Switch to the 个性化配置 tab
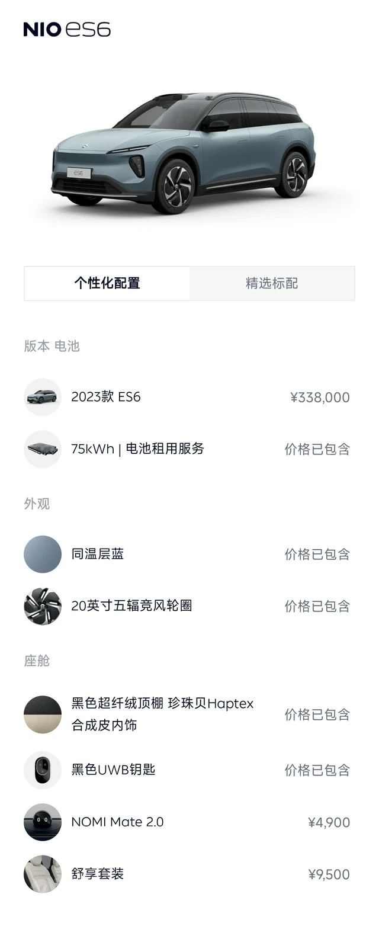The image size is (379, 926). point(107,283)
